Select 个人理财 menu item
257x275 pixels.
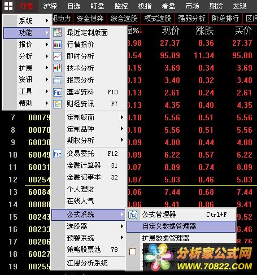tap(88, 189)
